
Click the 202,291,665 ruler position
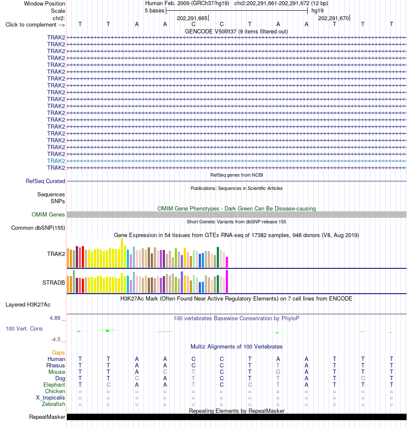click(192, 18)
